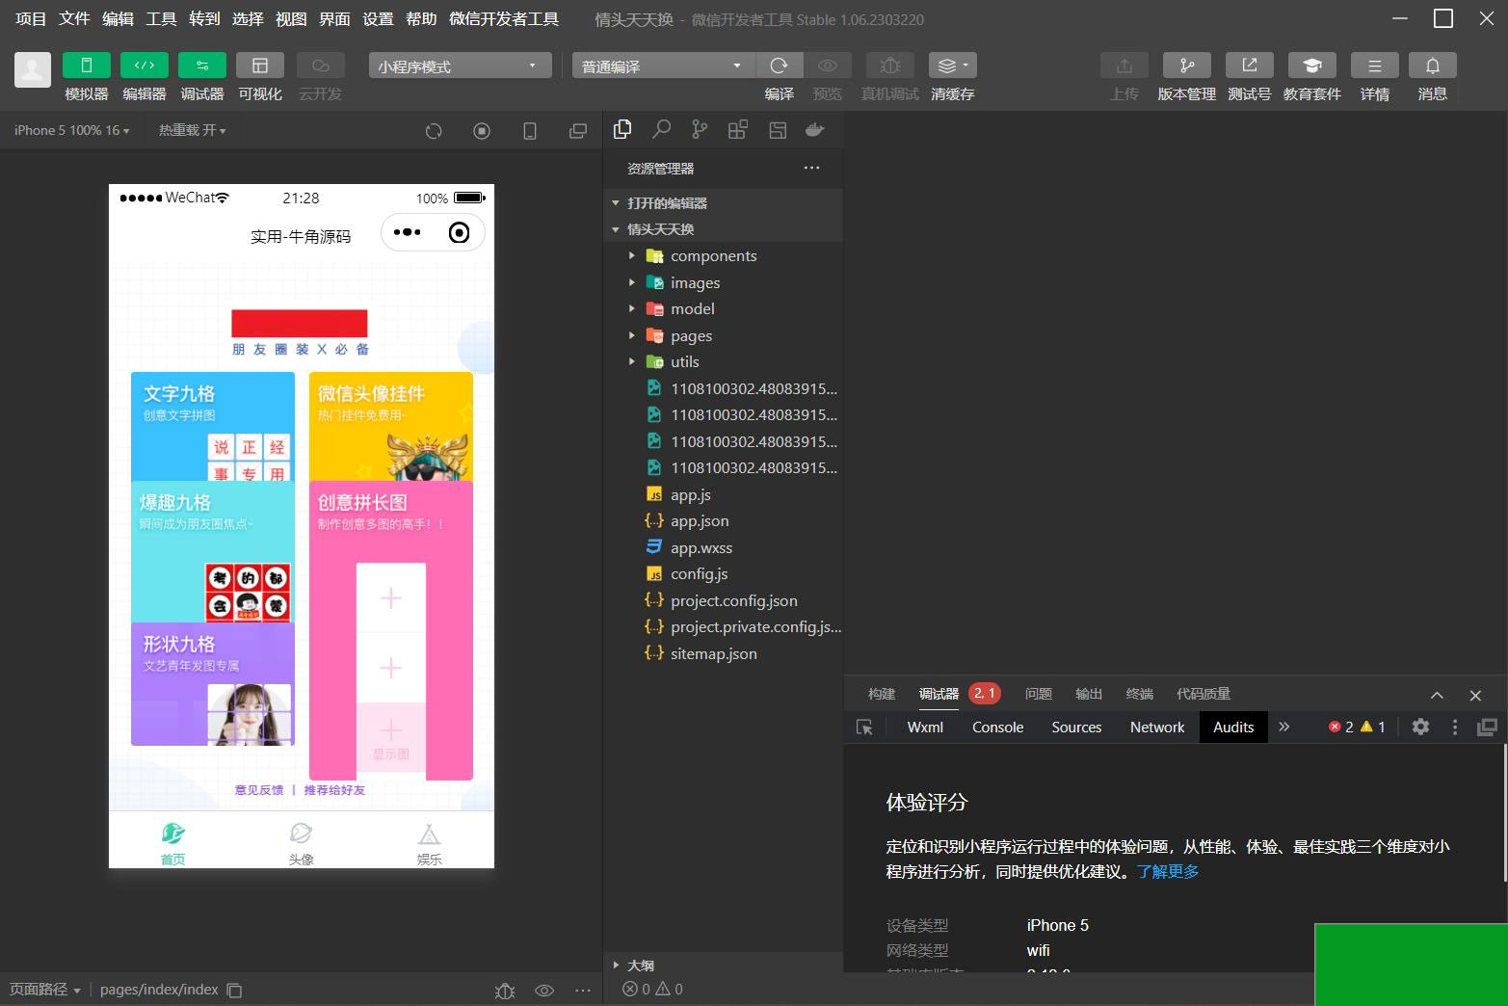
Task: Click the 上传 upload icon
Action: coord(1124,65)
